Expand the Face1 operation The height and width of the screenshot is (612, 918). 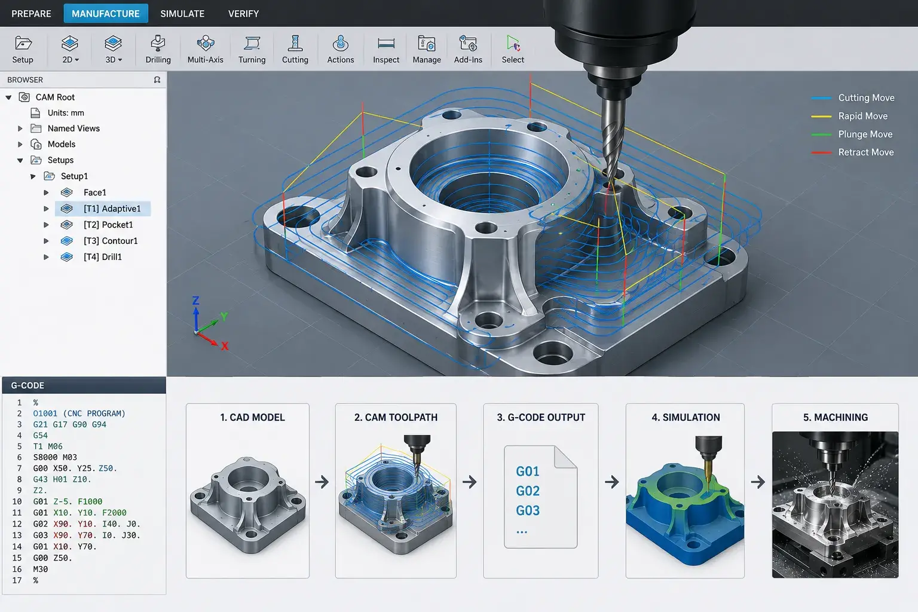click(46, 192)
